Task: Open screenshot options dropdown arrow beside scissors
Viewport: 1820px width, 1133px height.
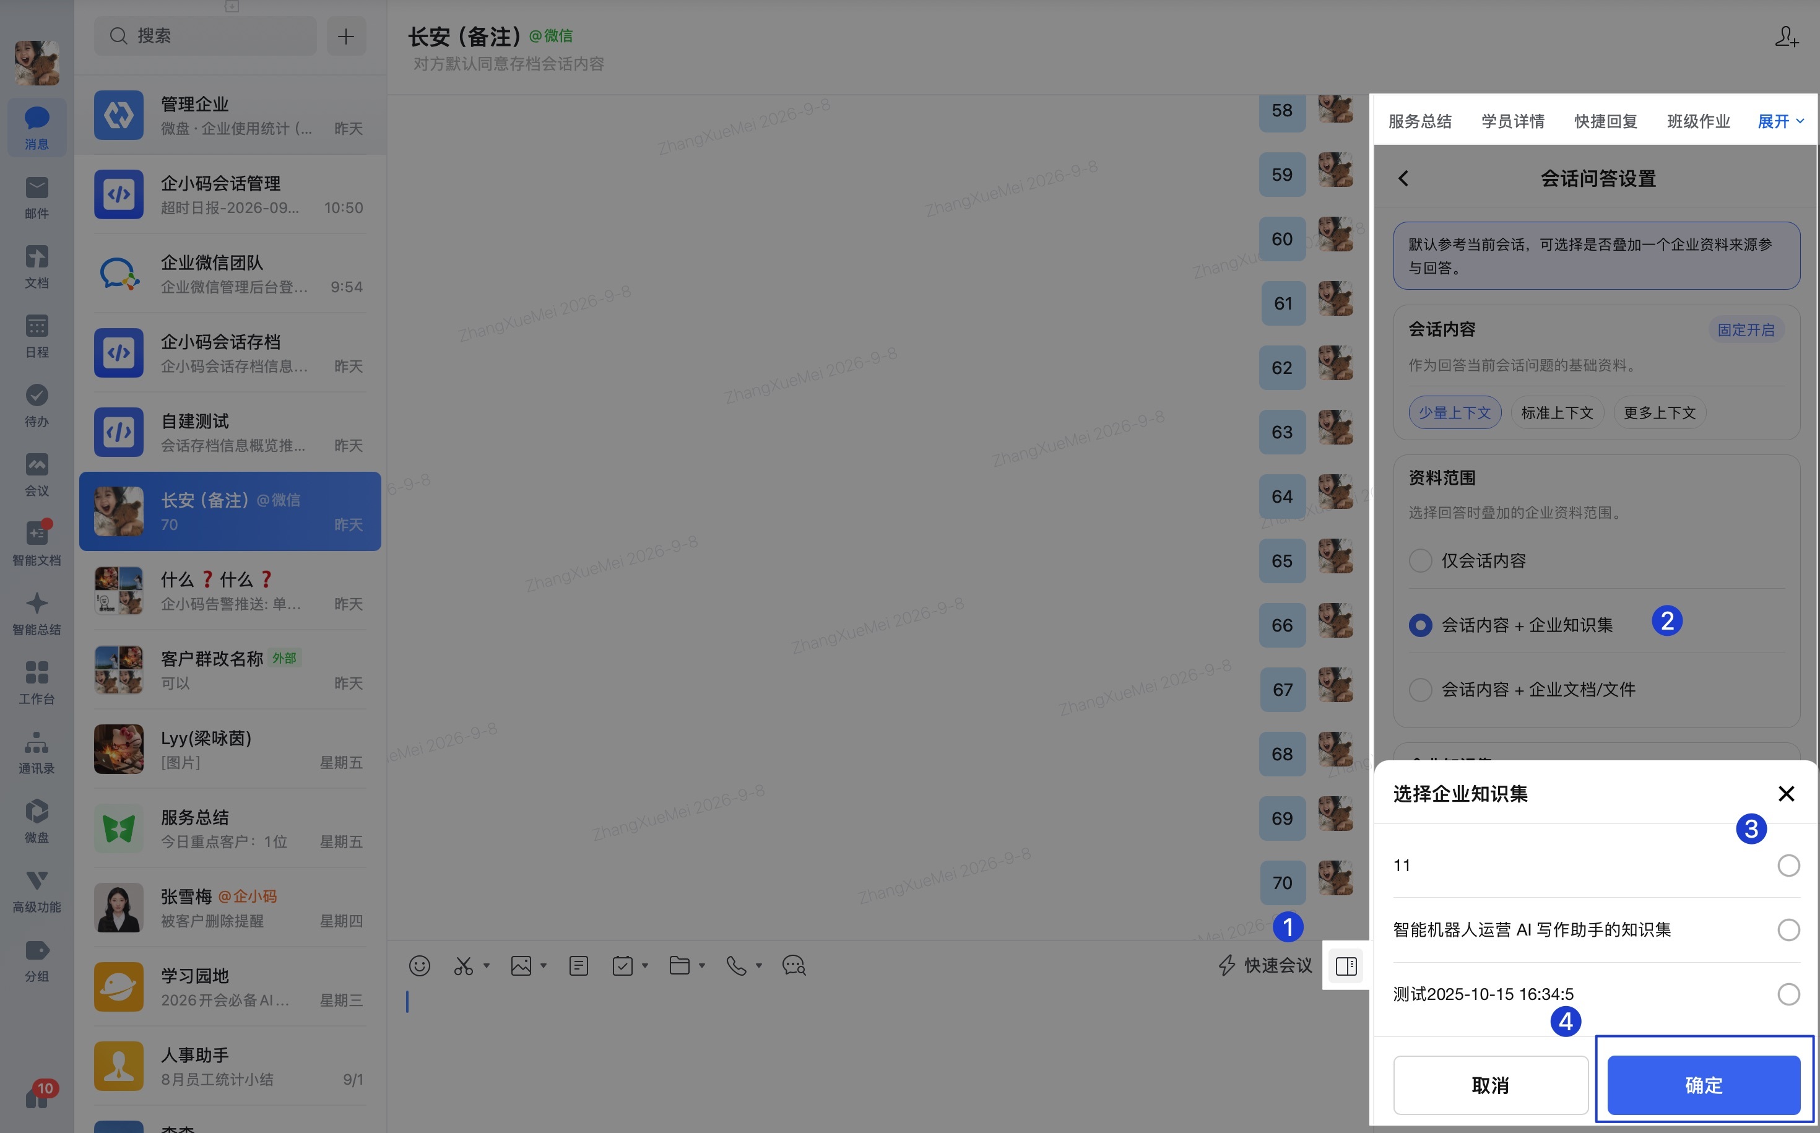Action: (487, 965)
